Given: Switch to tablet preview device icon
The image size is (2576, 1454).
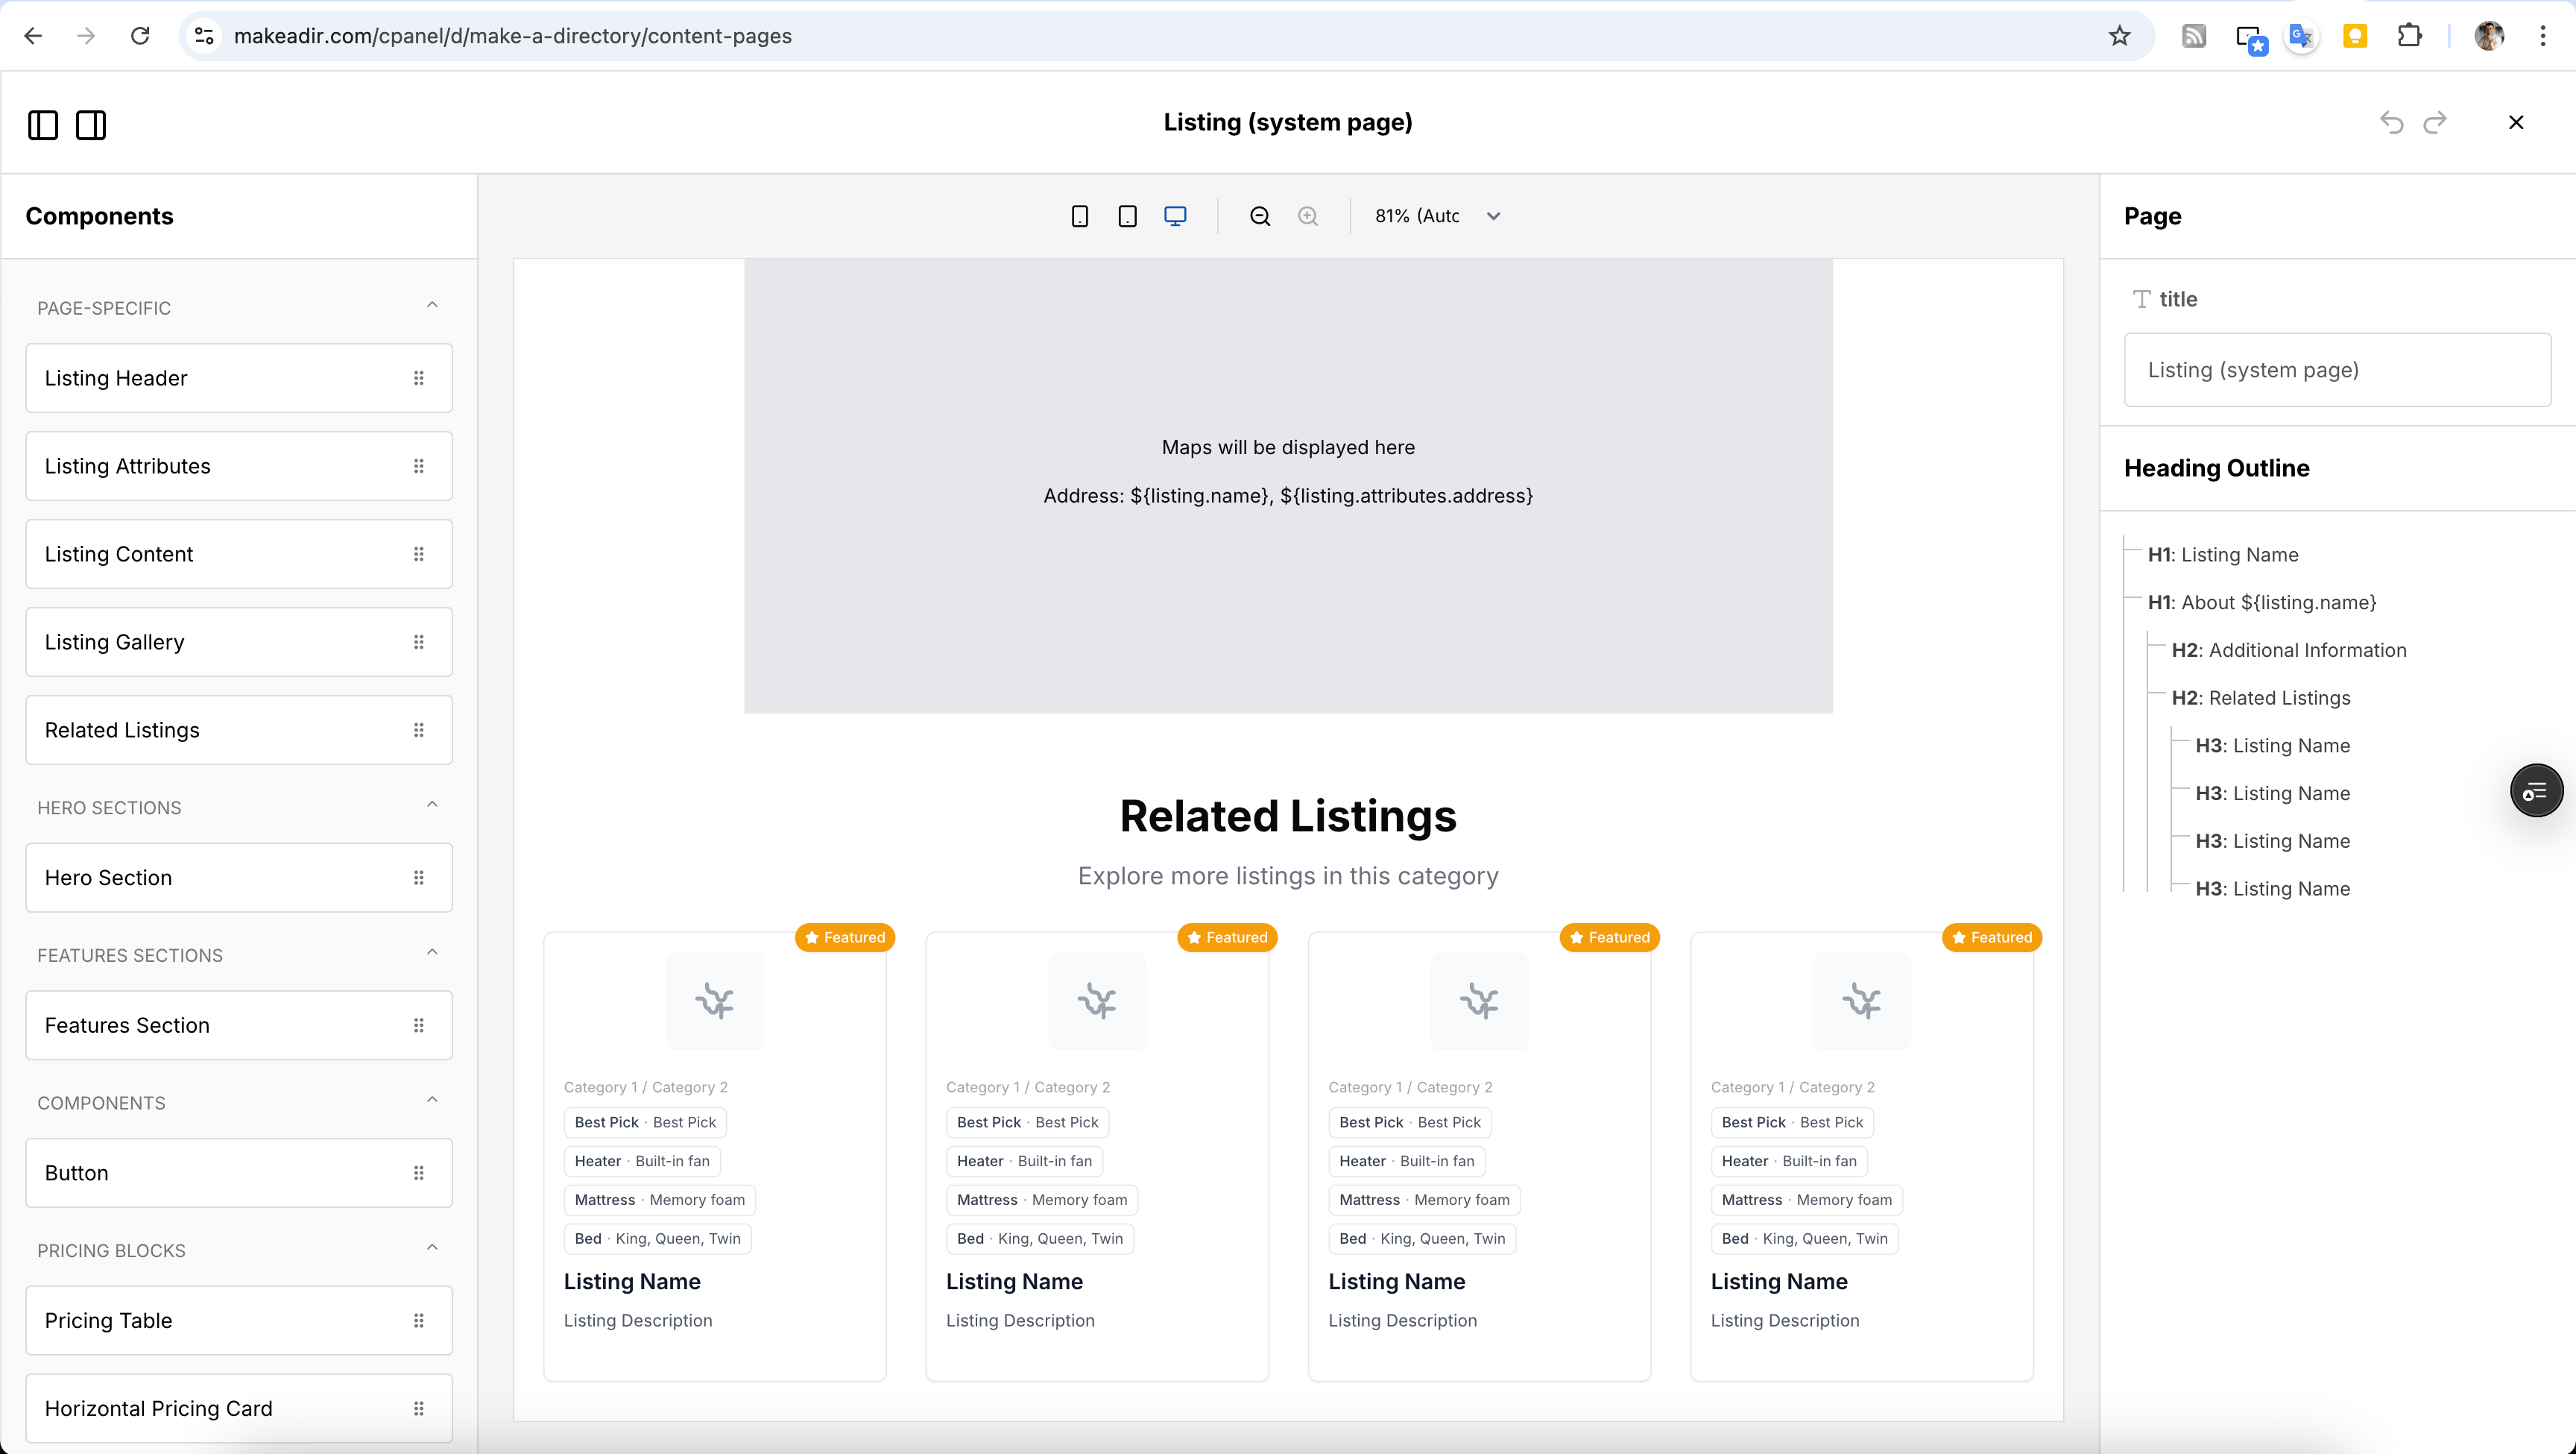Looking at the screenshot, I should click(1127, 216).
